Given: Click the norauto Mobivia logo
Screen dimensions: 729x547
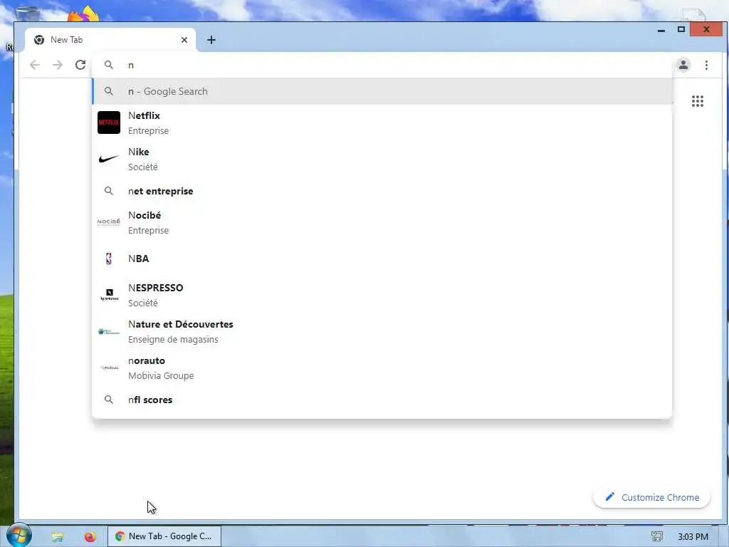Looking at the screenshot, I should 109,368.
